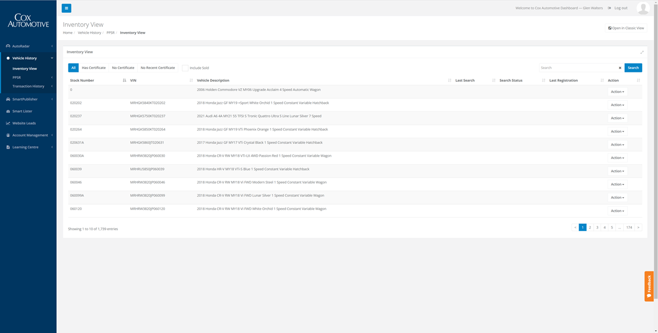
Task: Open Action dropdown for stock 020237
Action: pos(617,118)
